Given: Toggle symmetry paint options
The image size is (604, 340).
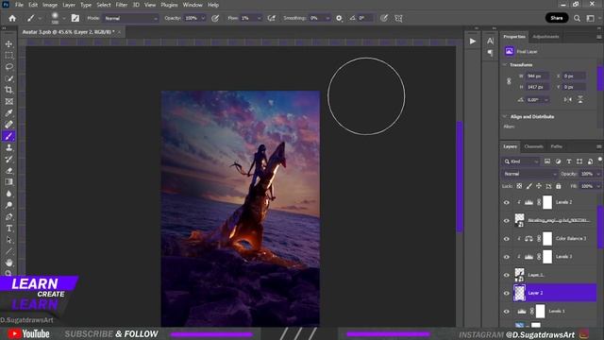Looking at the screenshot, I should [x=398, y=18].
